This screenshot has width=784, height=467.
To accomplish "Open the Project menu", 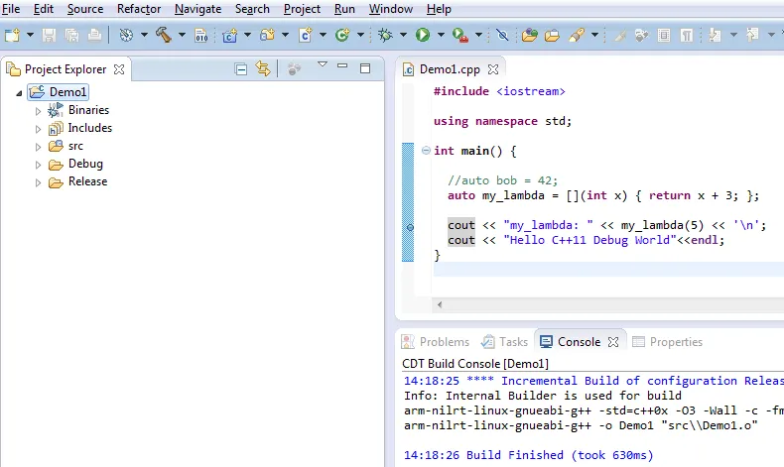I will (x=302, y=9).
